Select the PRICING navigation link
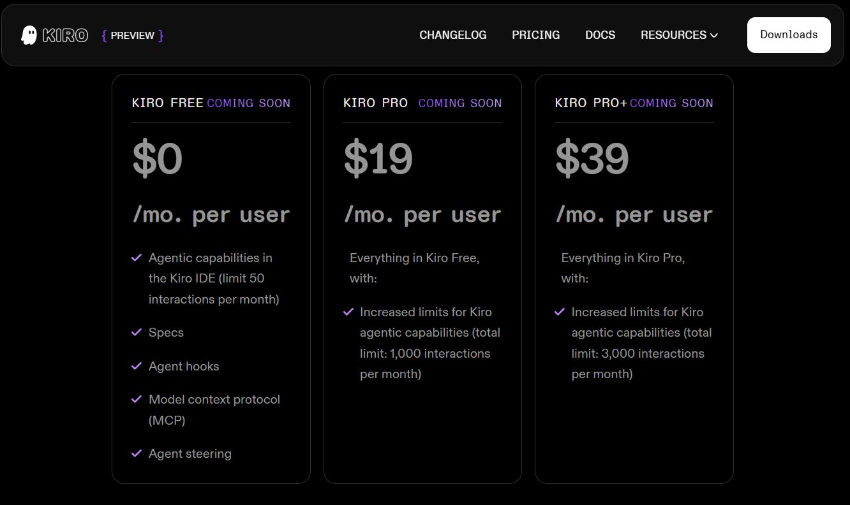The image size is (850, 505). [535, 35]
